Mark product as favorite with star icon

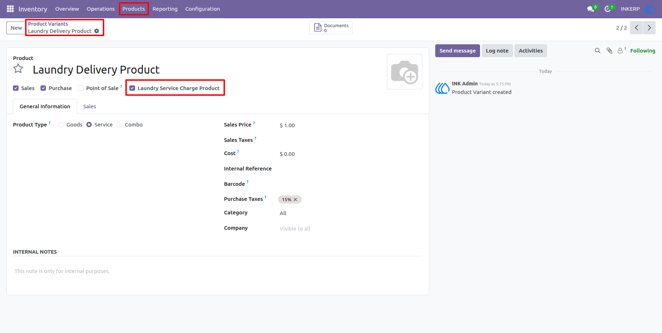click(18, 69)
